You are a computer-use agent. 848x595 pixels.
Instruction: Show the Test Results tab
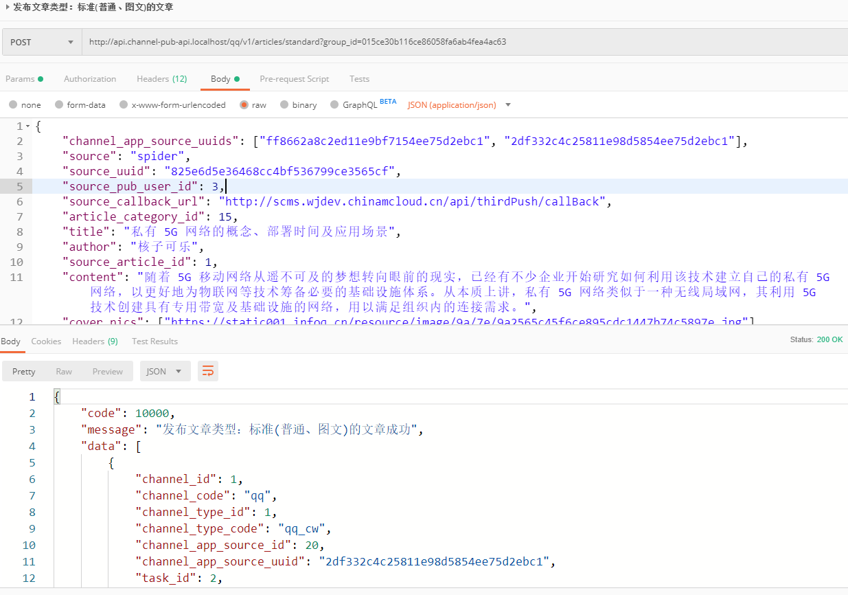(154, 341)
